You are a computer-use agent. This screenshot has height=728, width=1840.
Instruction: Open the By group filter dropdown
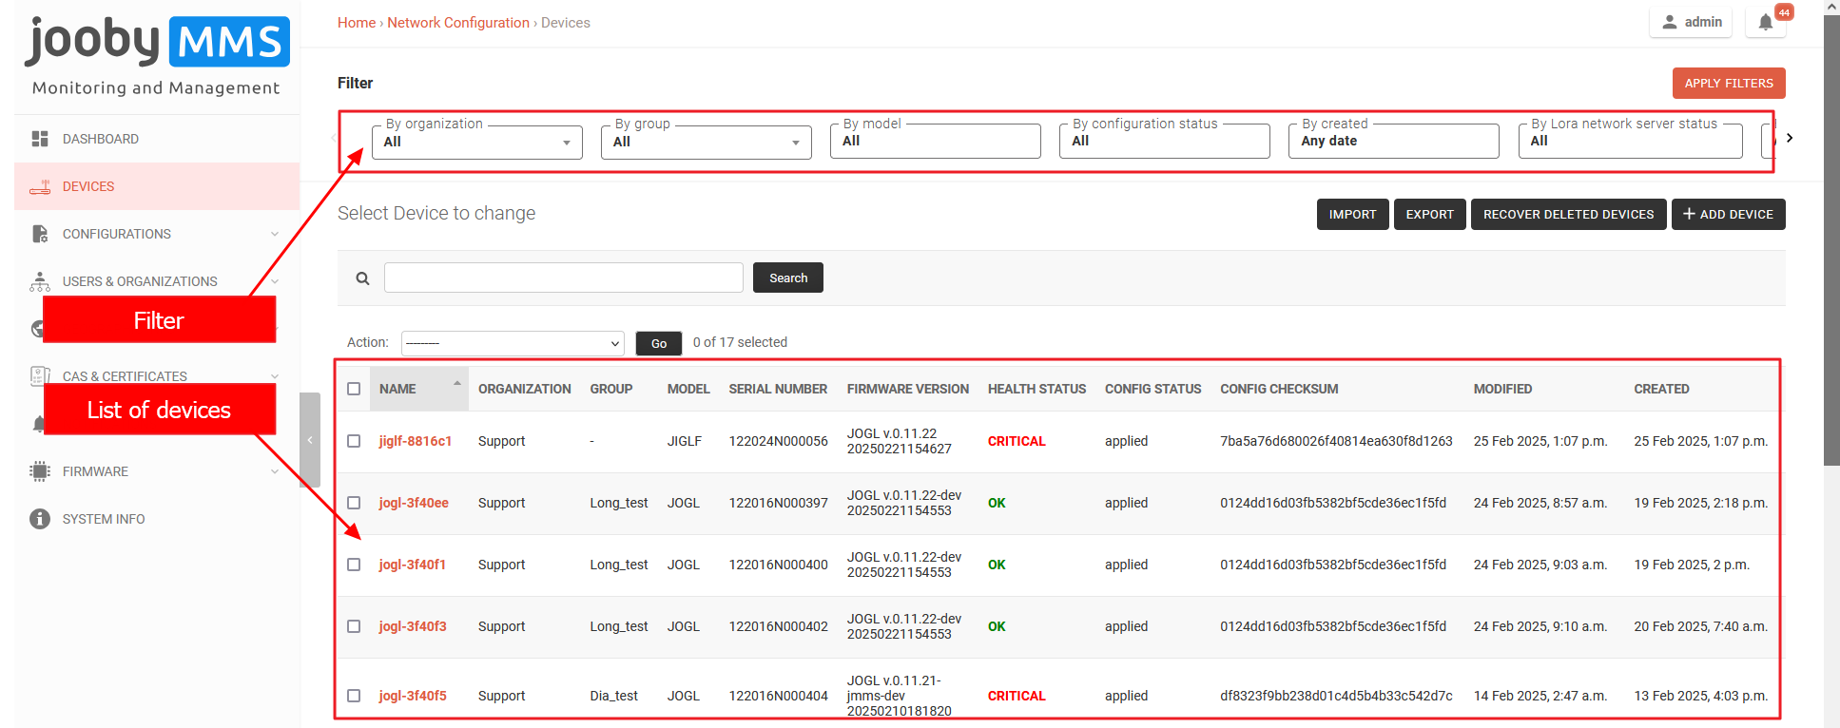click(x=706, y=142)
